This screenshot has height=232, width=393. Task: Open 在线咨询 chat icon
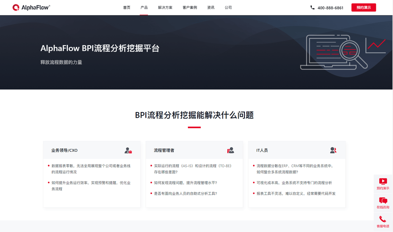tap(383, 200)
